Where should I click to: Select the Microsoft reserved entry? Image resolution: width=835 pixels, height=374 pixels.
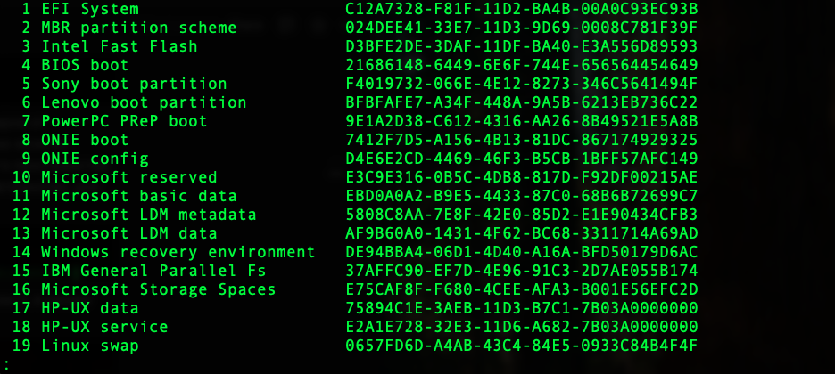point(129,177)
